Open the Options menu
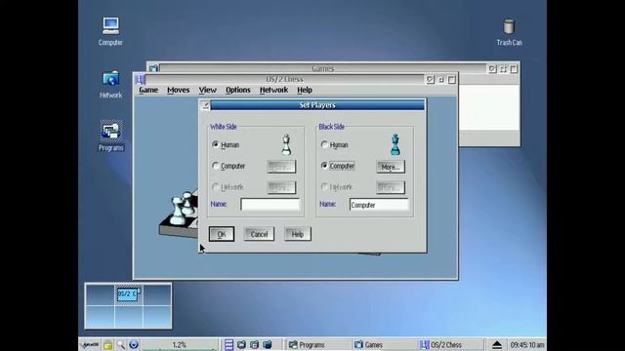 [238, 90]
